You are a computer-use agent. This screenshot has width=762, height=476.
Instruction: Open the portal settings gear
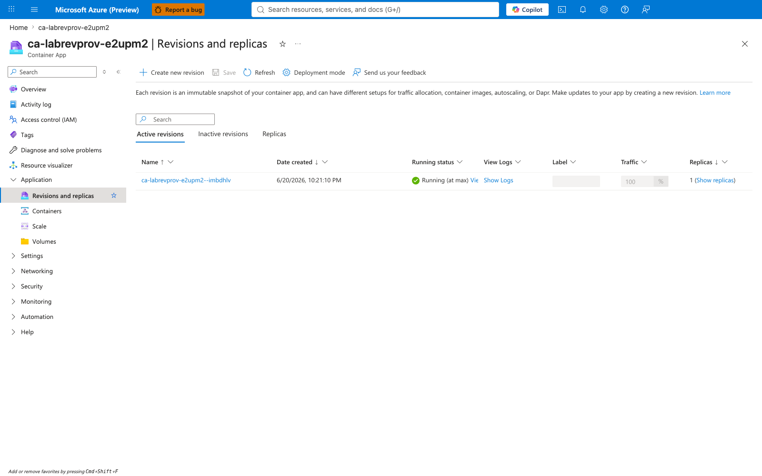click(604, 10)
